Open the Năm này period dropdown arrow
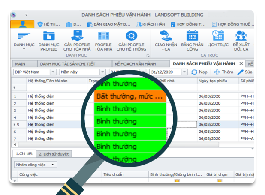 pyautogui.click(x=102, y=72)
